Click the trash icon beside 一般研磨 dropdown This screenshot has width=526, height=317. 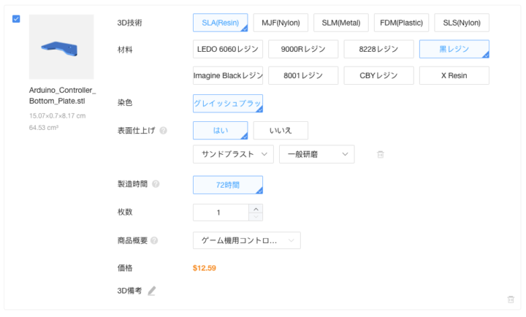(380, 154)
